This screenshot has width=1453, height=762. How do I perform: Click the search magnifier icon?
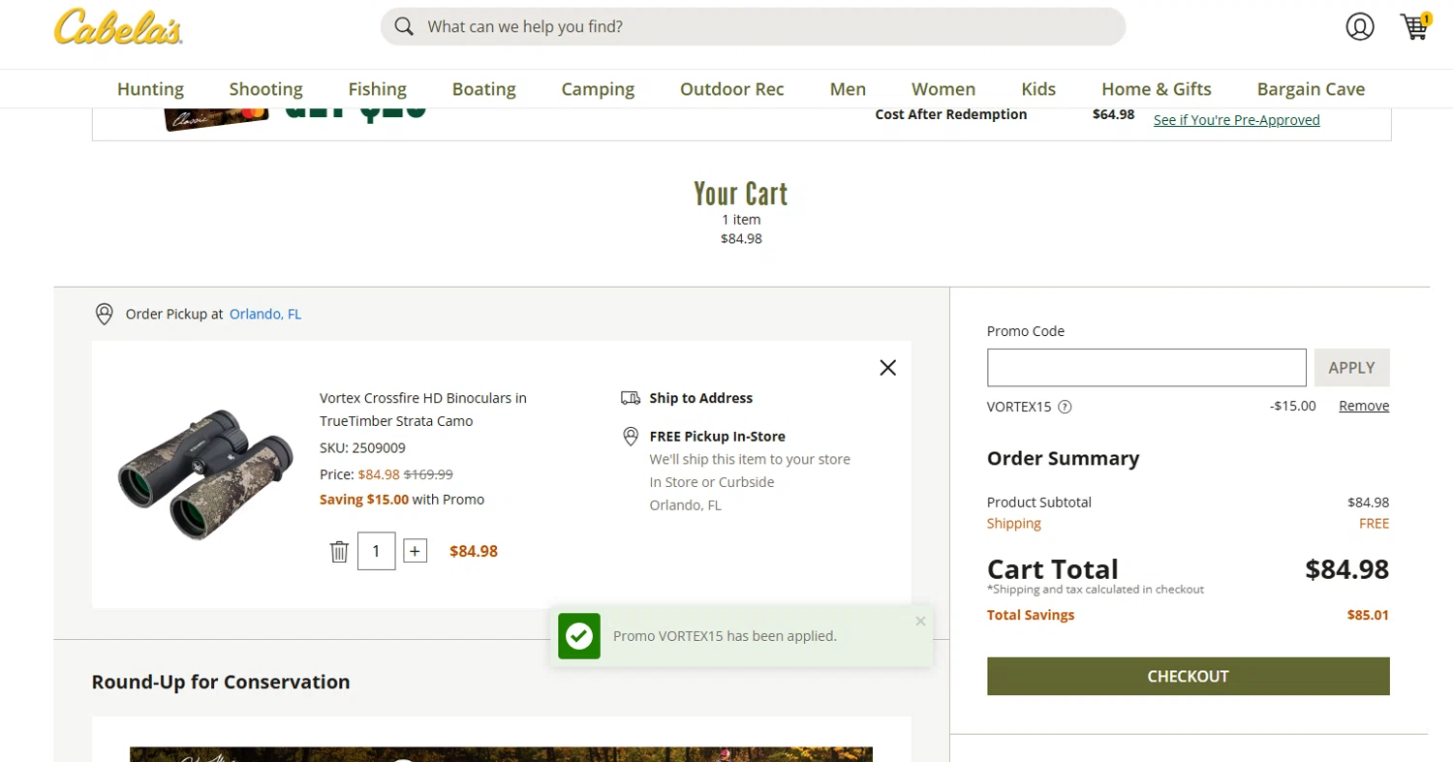(405, 26)
